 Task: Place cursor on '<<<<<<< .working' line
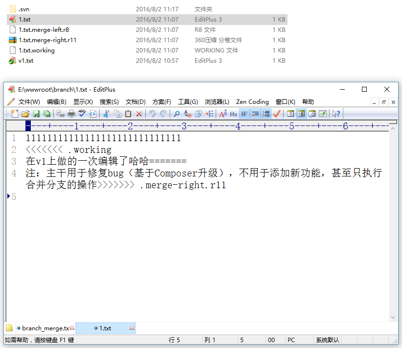pos(68,149)
